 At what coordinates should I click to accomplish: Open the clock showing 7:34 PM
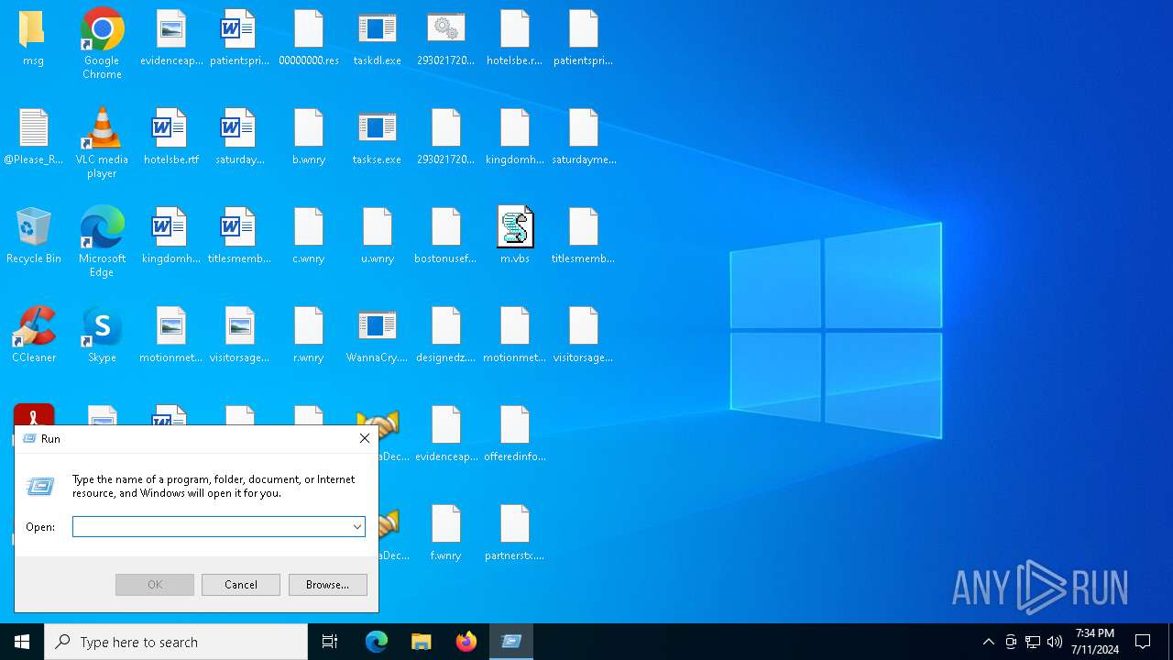click(x=1097, y=642)
